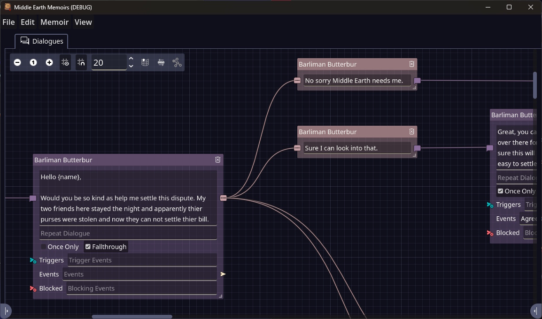Switch to the Dialogues tab
The width and height of the screenshot is (542, 319).
pyautogui.click(x=42, y=41)
